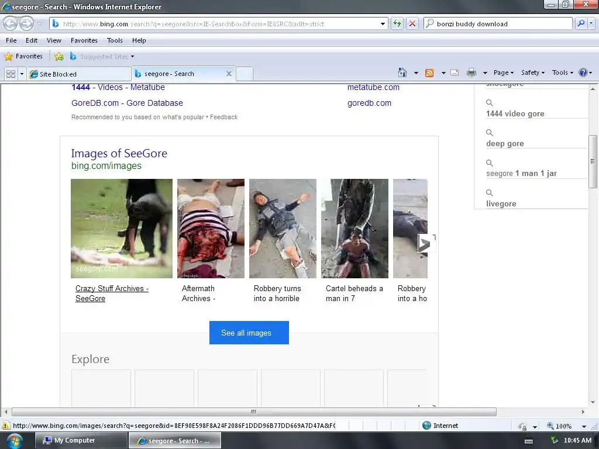Advance the image carousel with next arrow
Screen dimensions: 599x449
click(x=426, y=243)
